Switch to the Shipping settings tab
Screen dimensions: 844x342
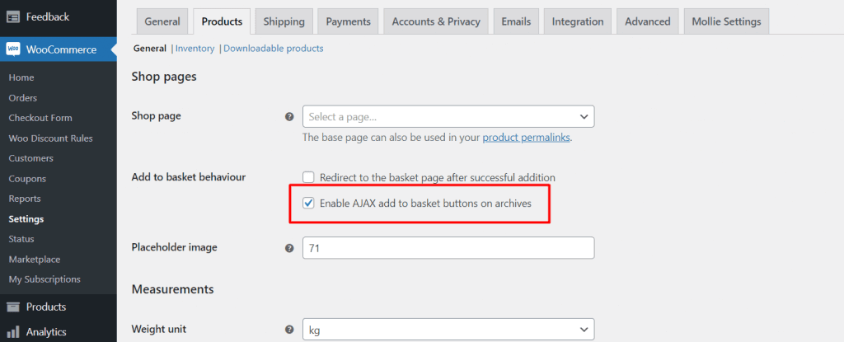(284, 21)
